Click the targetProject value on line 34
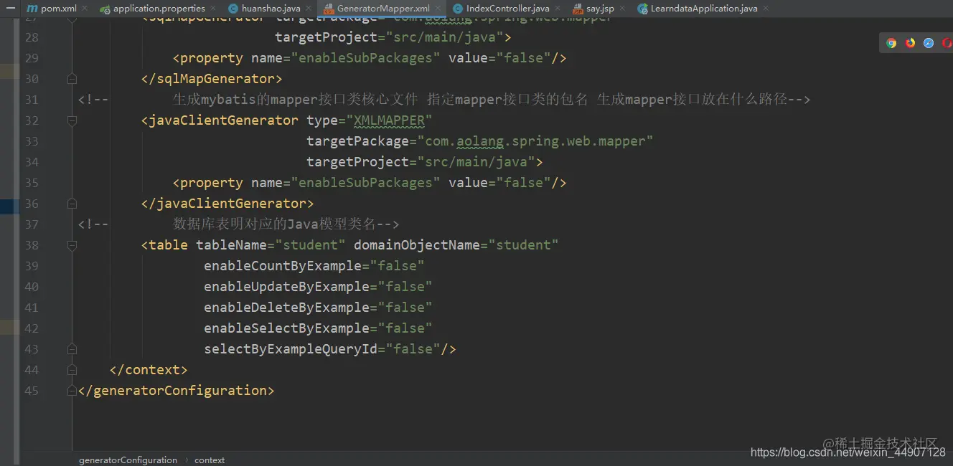Viewport: 953px width, 466px height. click(x=476, y=162)
